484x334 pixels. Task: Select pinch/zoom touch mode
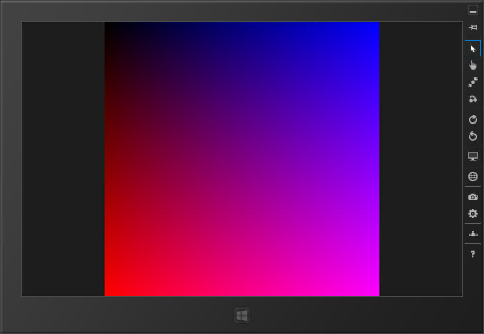(x=472, y=82)
